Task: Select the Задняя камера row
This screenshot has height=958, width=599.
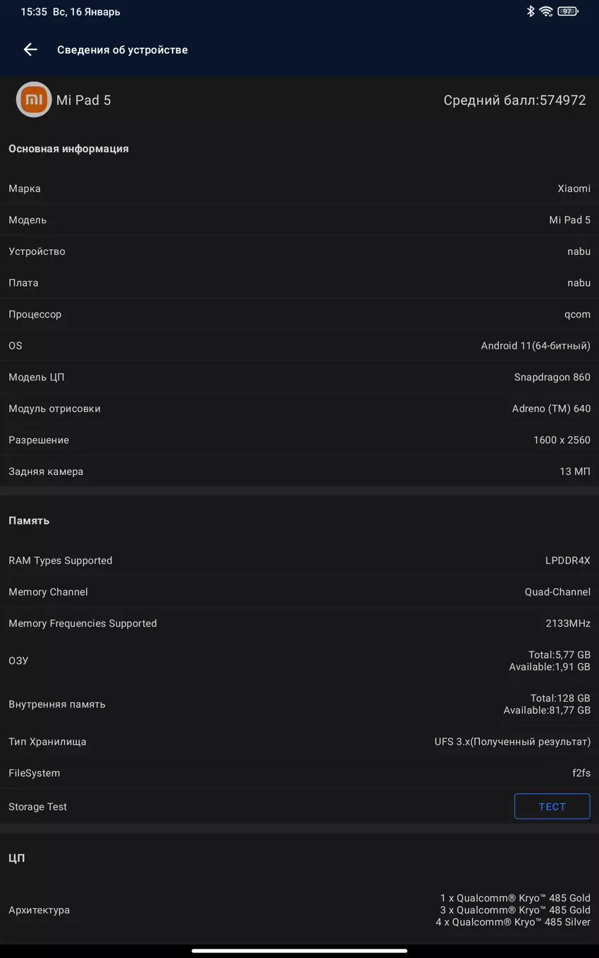Action: tap(299, 471)
